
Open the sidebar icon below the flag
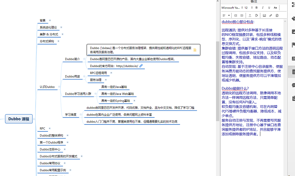[x=293, y=59]
